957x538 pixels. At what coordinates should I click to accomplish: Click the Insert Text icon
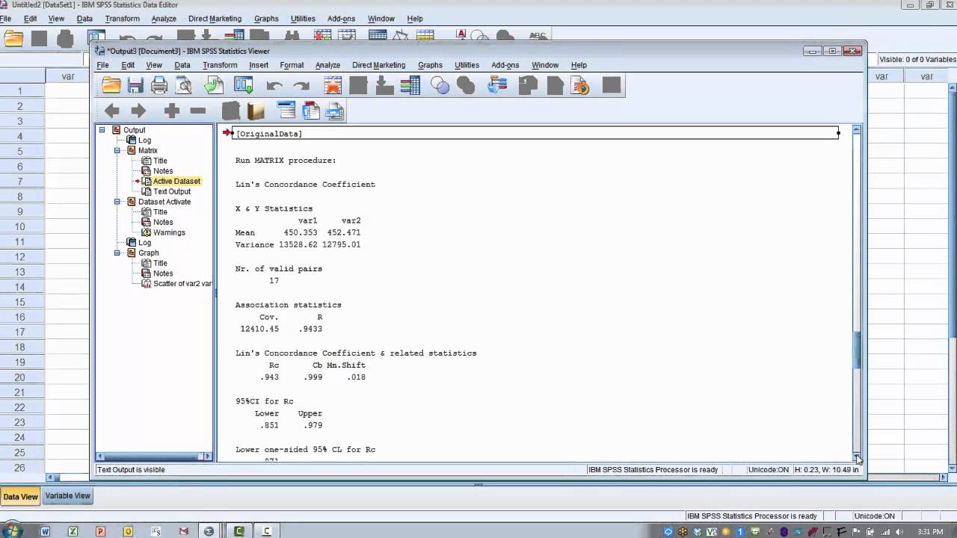click(x=335, y=111)
